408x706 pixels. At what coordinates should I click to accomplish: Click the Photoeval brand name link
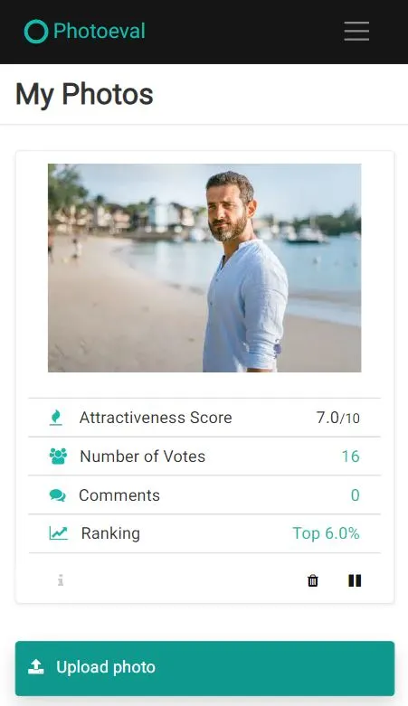(x=100, y=31)
